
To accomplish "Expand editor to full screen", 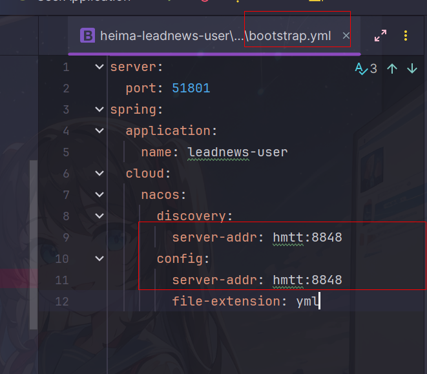I will click(380, 36).
